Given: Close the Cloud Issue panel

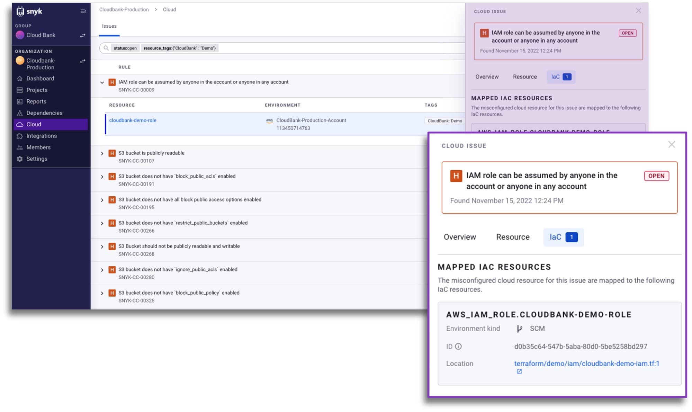Looking at the screenshot, I should pyautogui.click(x=672, y=145).
